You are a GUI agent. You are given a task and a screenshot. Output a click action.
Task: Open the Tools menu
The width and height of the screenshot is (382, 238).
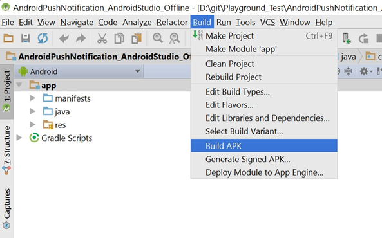pyautogui.click(x=245, y=23)
